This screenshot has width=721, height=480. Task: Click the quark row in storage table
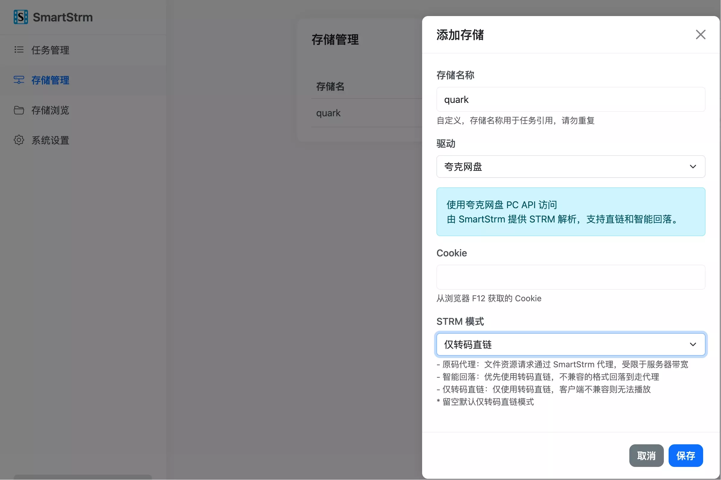click(x=366, y=113)
